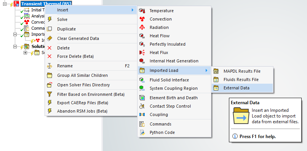Click the 'External Data' tooltip heading

[x=245, y=103]
